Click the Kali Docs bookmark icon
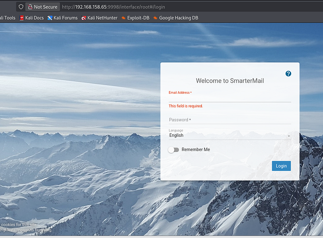 [x=22, y=18]
